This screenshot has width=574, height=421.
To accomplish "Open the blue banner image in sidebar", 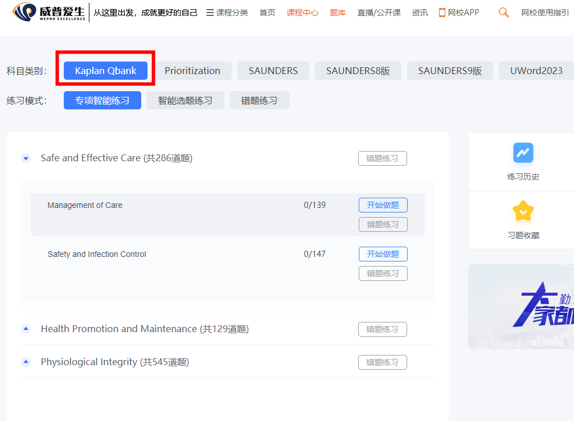I will point(521,306).
